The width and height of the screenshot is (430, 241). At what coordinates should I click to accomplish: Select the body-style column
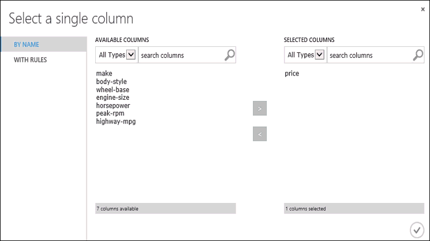click(111, 82)
